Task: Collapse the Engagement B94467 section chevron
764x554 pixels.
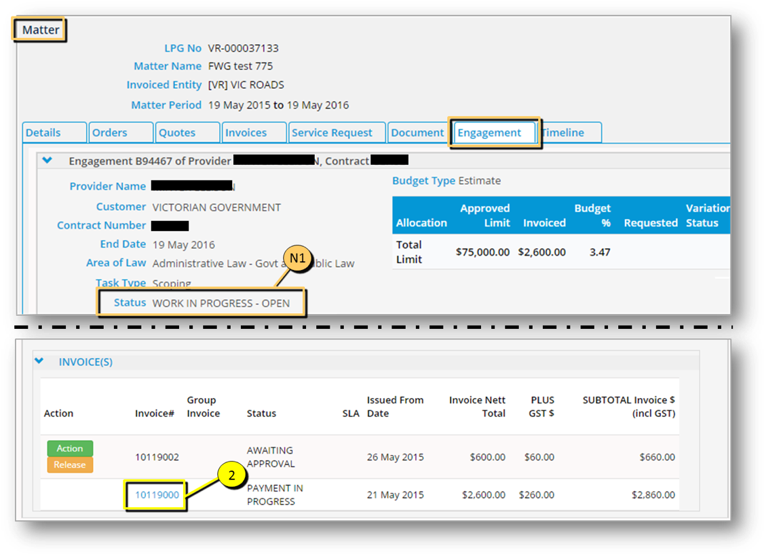Action: point(47,161)
